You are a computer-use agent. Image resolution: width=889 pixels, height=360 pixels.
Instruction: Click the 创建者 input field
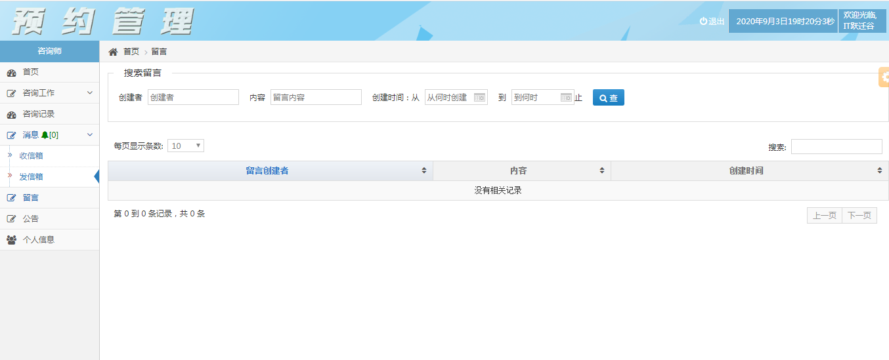tap(193, 97)
